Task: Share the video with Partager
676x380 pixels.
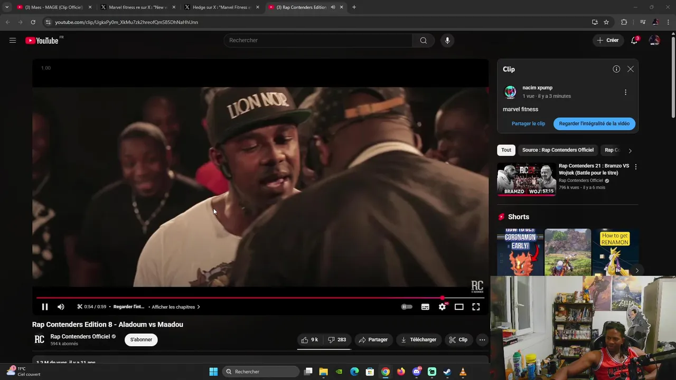Action: (x=373, y=340)
